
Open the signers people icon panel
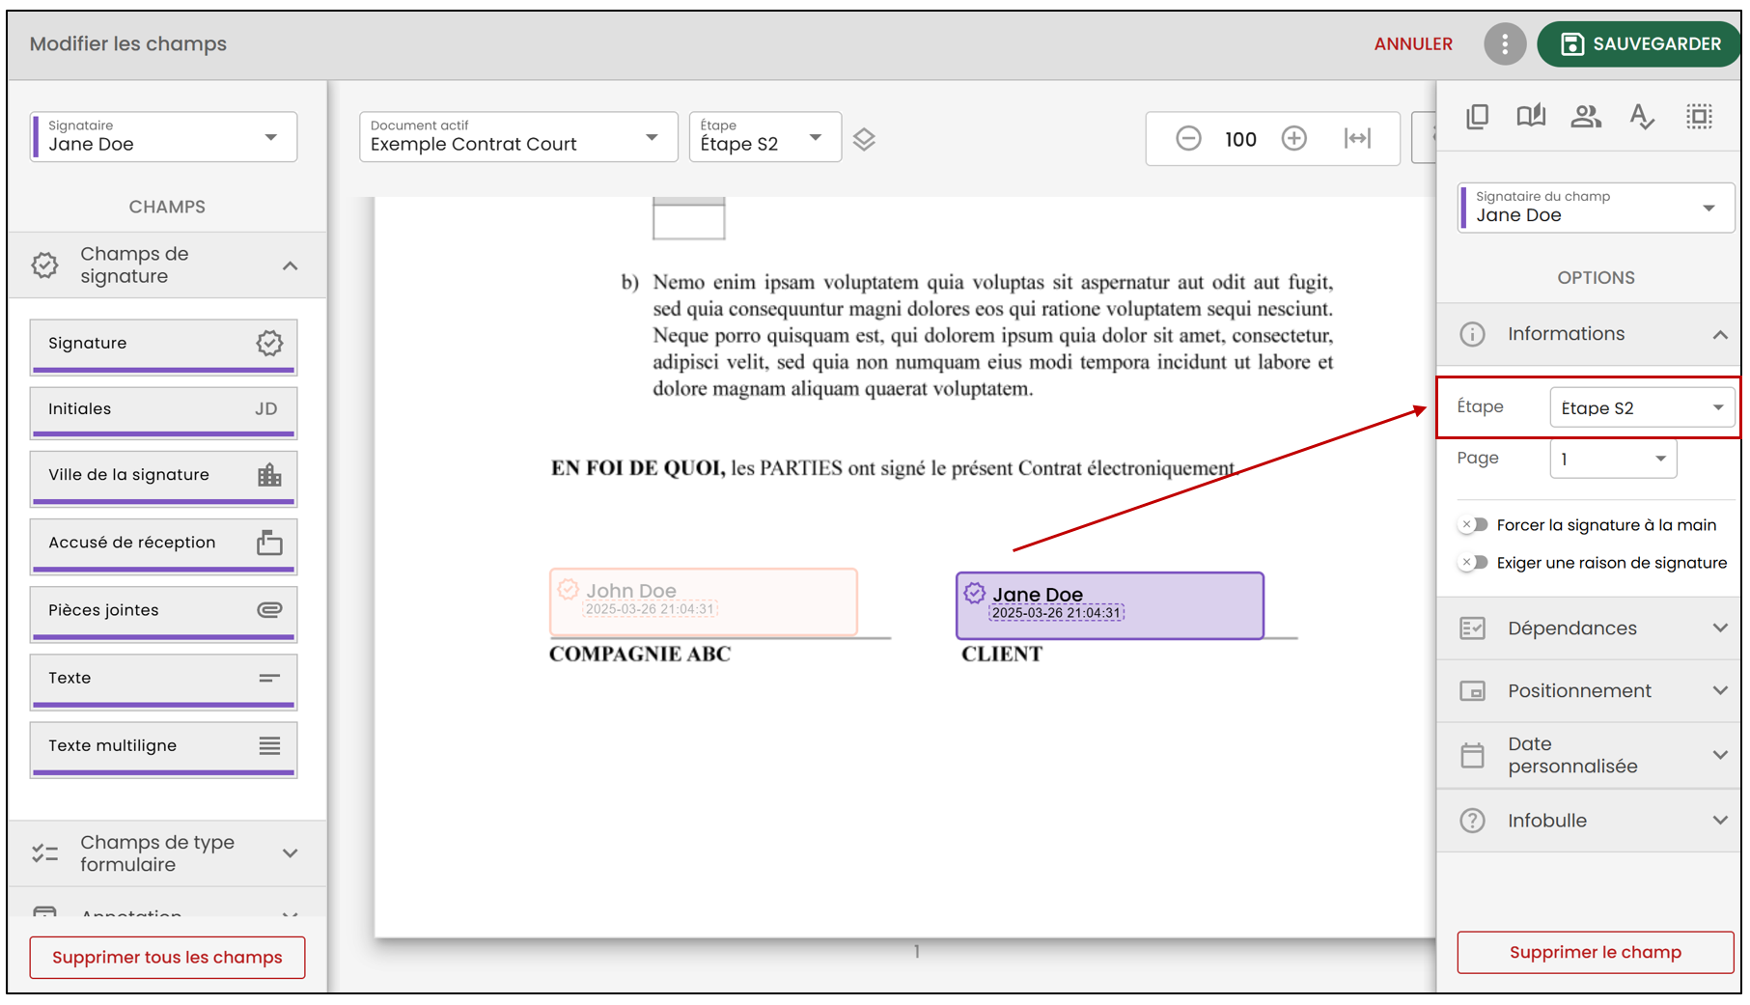pyautogui.click(x=1586, y=117)
